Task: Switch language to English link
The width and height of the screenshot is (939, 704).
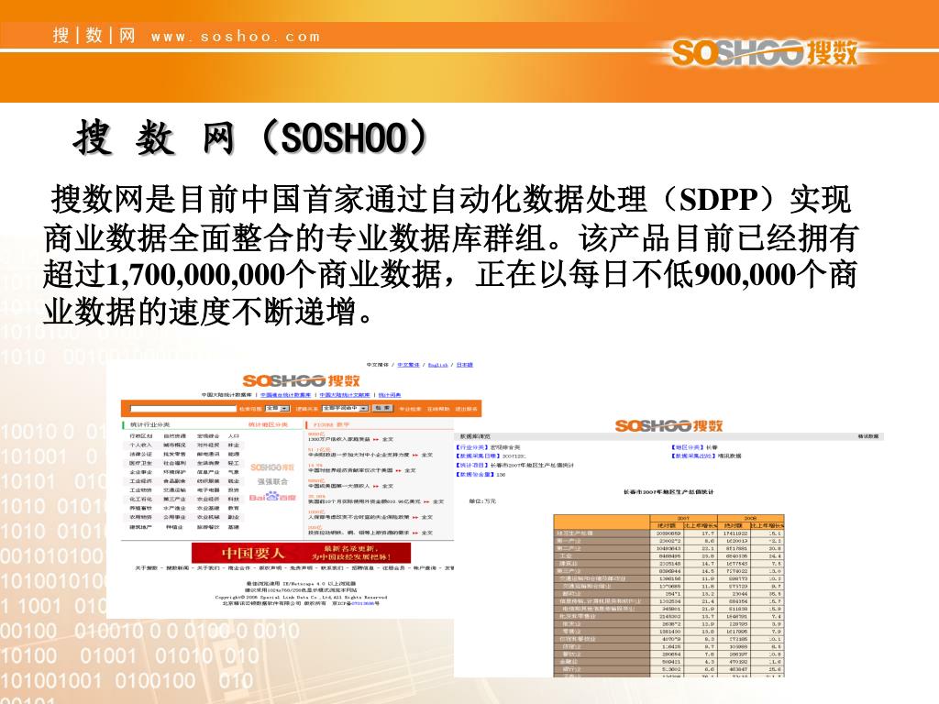Action: pos(437,365)
